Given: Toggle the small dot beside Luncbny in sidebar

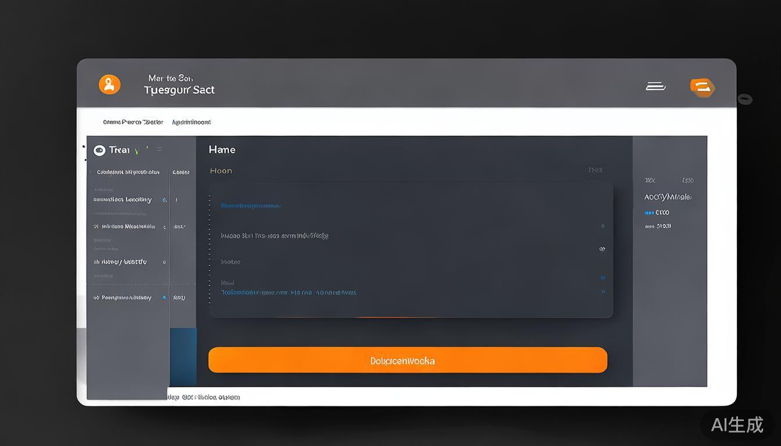Looking at the screenshot, I should click(164, 199).
